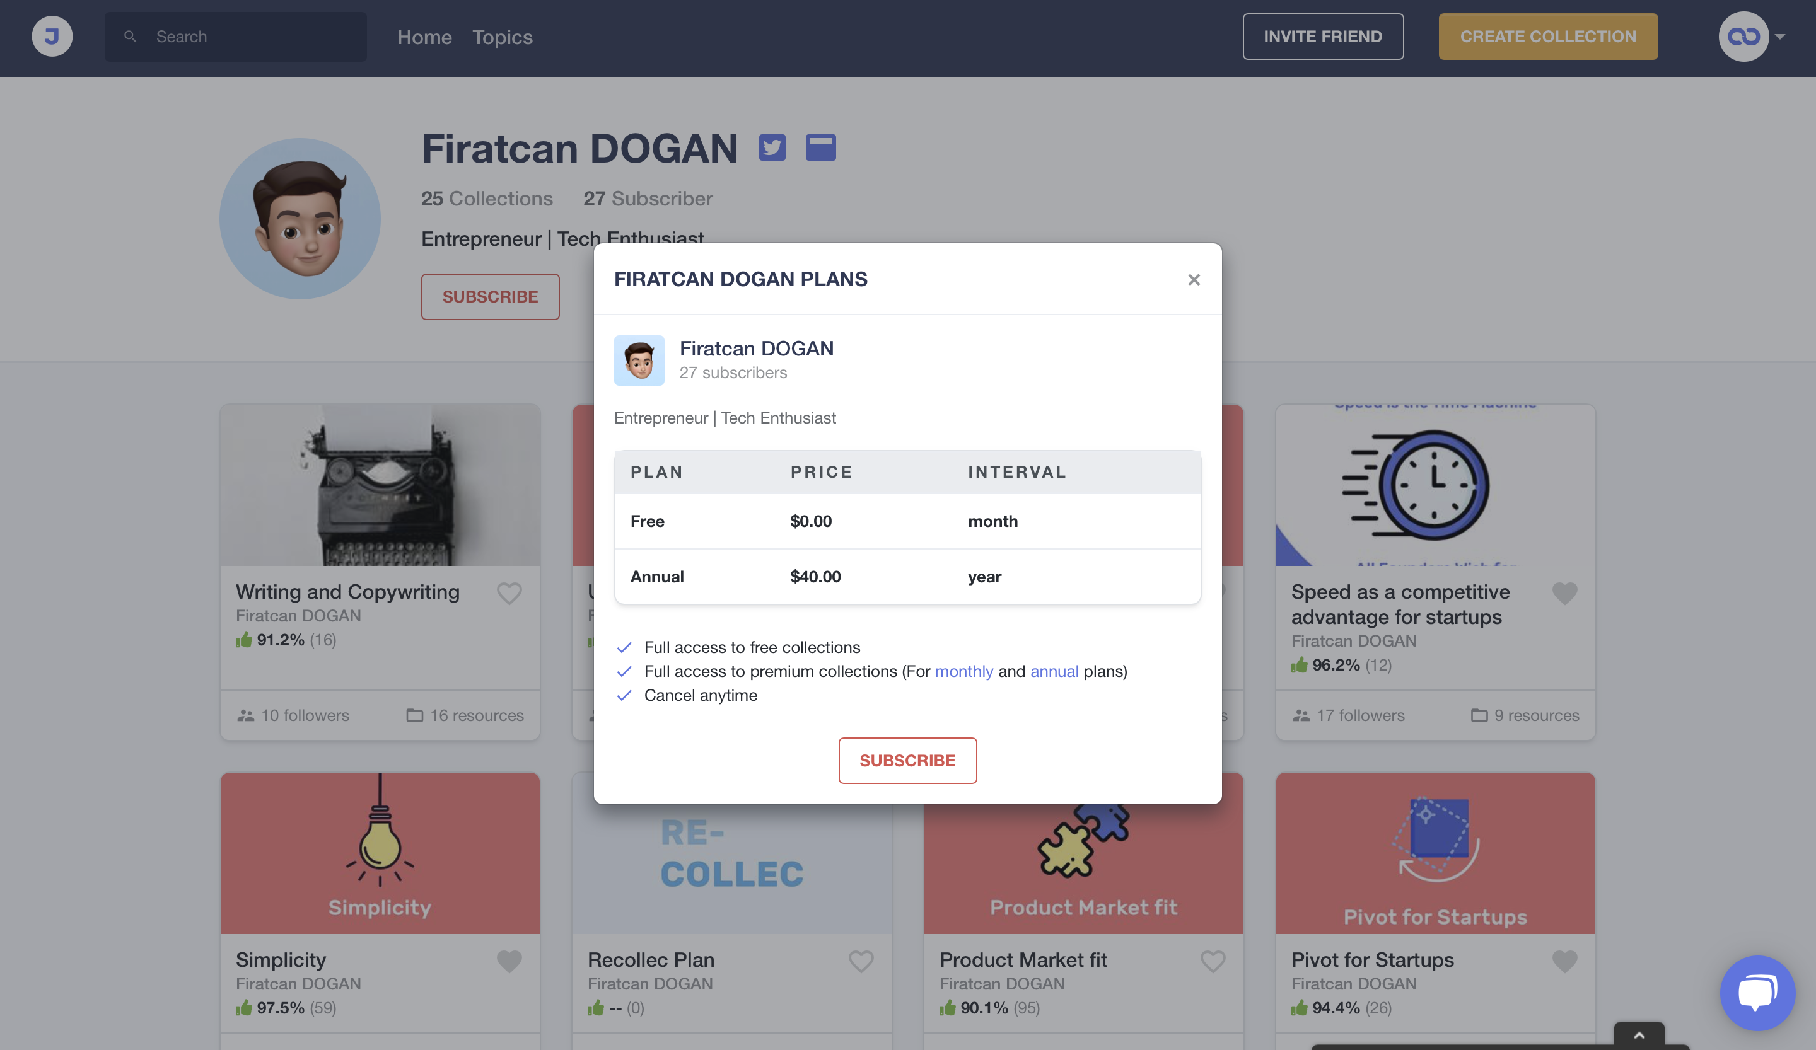
Task: Click the search magnifier icon
Action: point(131,36)
